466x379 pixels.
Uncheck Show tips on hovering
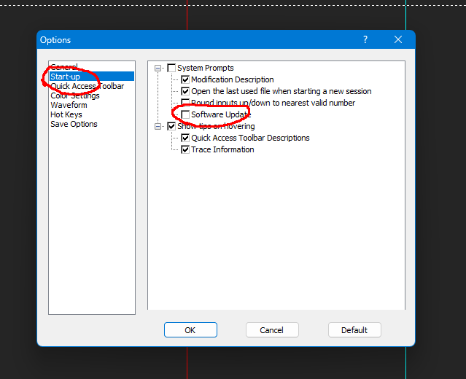click(x=171, y=126)
